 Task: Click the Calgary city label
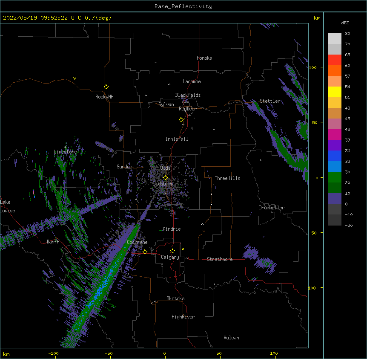(170, 257)
